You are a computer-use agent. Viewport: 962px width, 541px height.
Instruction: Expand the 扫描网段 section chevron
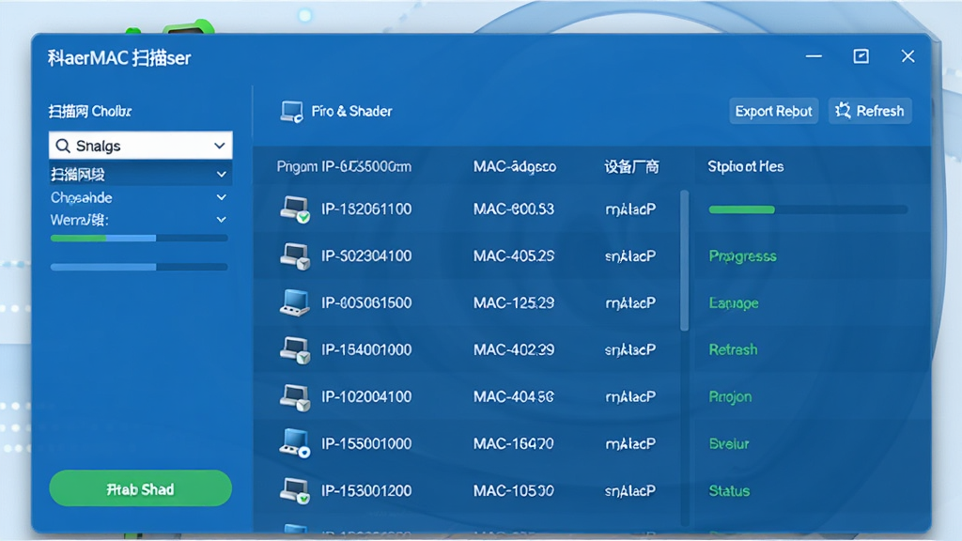[222, 175]
